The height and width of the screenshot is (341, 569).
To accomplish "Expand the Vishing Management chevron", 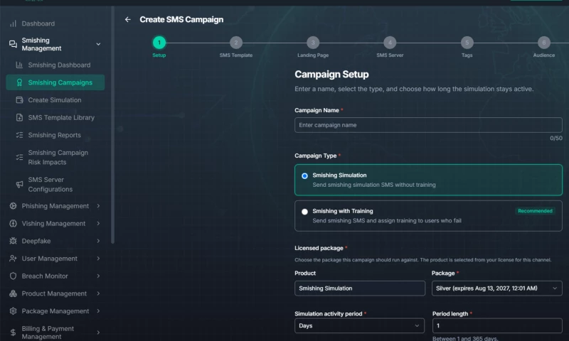I will 98,224.
